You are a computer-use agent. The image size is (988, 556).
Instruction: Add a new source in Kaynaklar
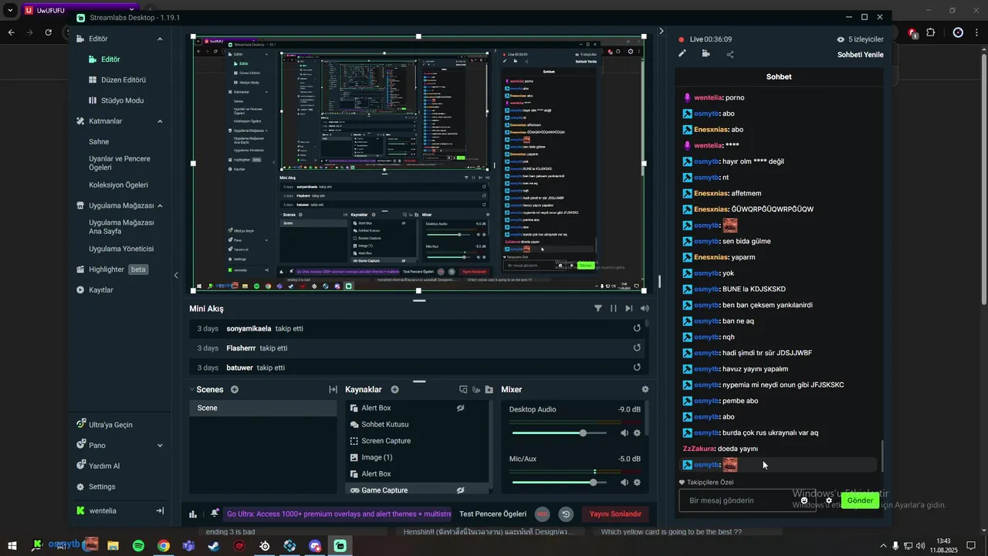tap(394, 389)
